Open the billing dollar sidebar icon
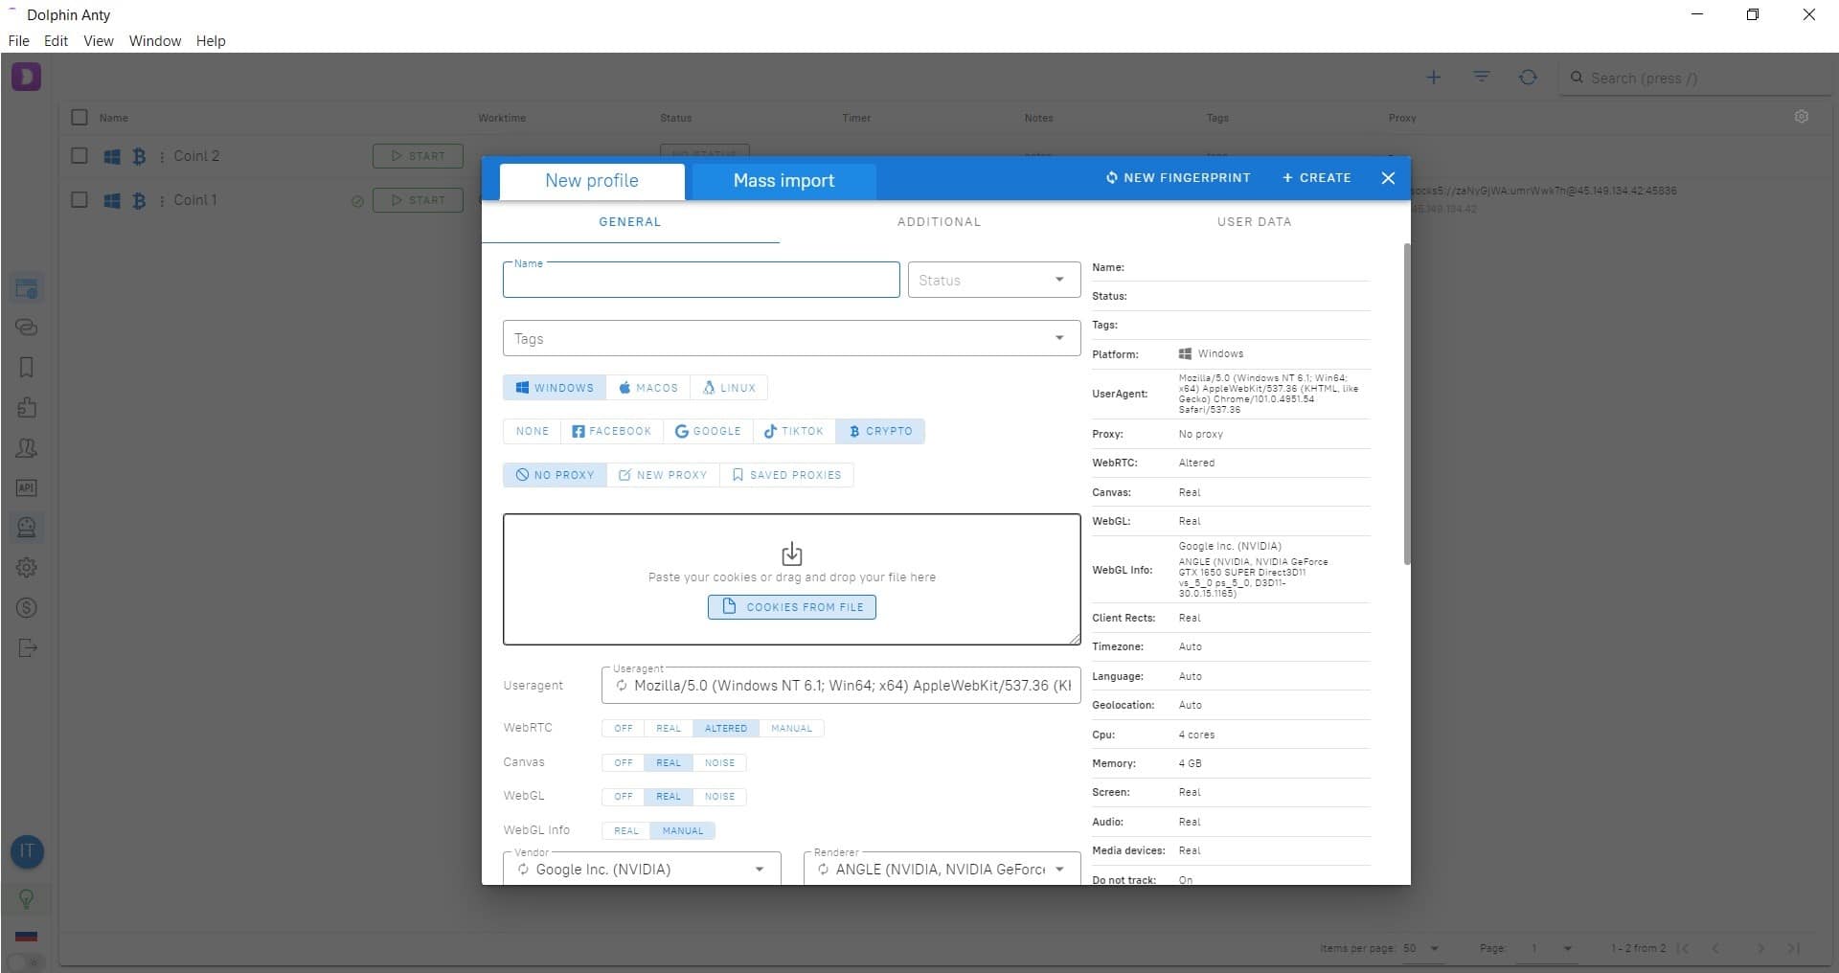Screen dimensions: 1839x973 click(x=27, y=608)
